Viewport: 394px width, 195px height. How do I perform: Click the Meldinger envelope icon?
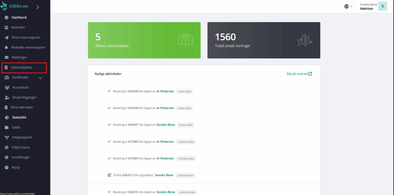point(7,58)
